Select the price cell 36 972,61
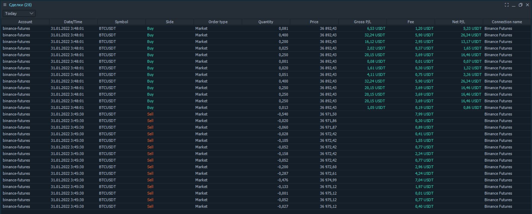 pyautogui.click(x=328, y=173)
